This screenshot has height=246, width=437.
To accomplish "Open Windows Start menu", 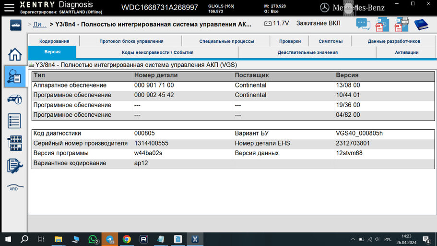I will 8,239.
